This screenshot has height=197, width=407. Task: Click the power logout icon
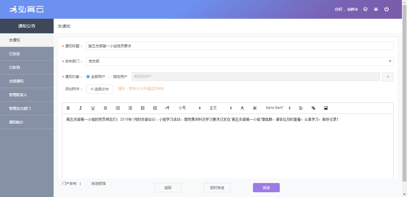click(386, 9)
